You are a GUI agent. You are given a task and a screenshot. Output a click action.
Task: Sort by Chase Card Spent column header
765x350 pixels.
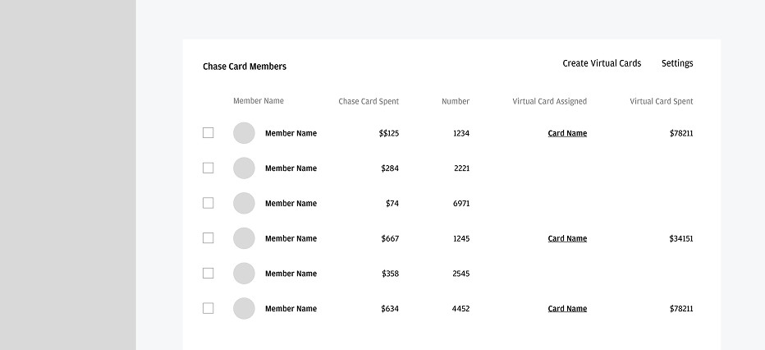tap(369, 102)
